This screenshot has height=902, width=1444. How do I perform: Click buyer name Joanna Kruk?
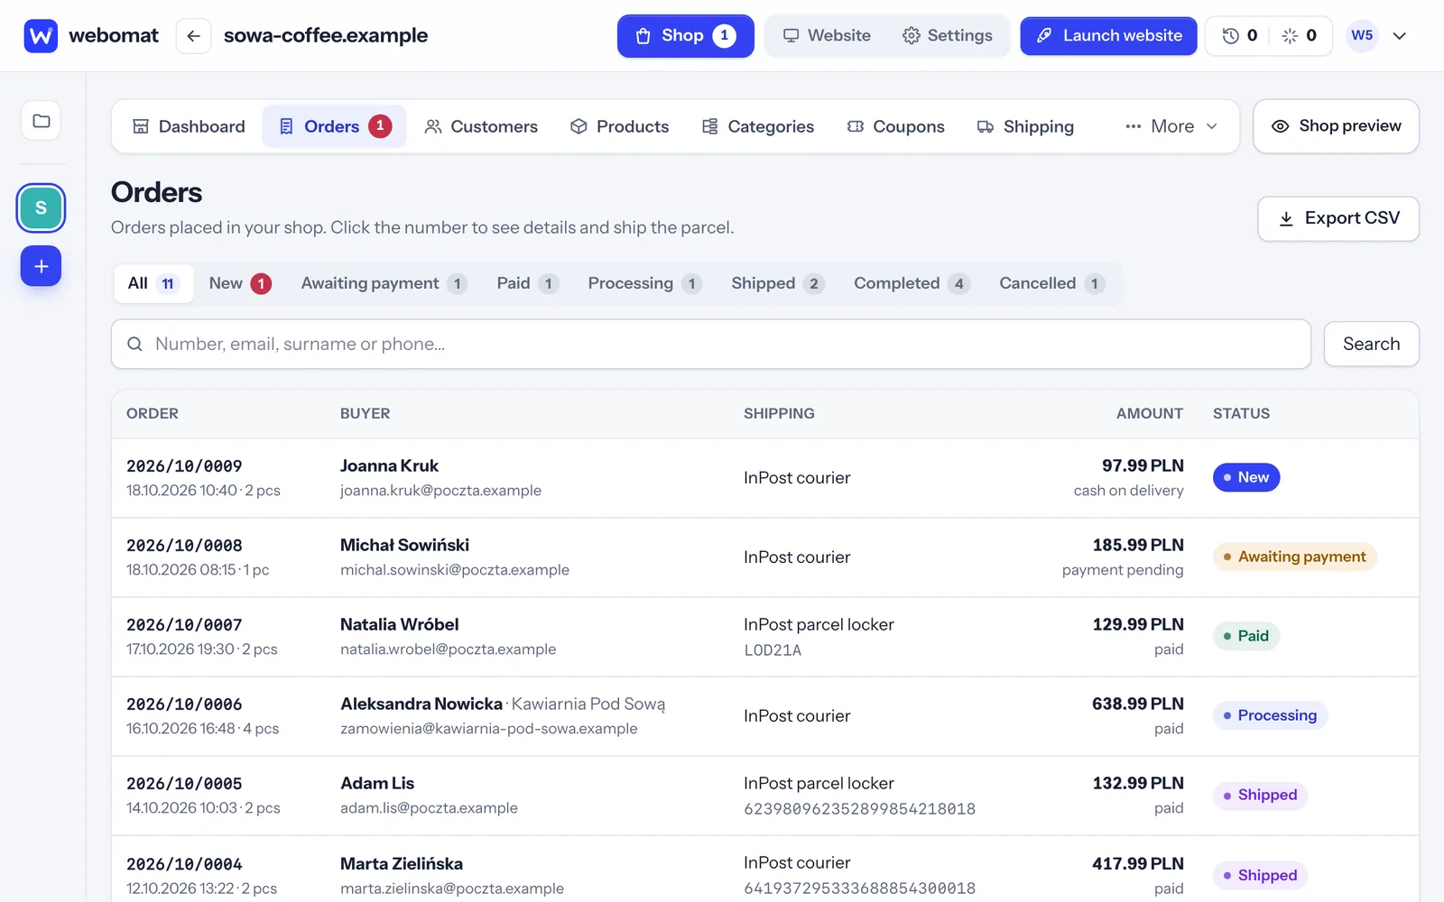coord(389,466)
